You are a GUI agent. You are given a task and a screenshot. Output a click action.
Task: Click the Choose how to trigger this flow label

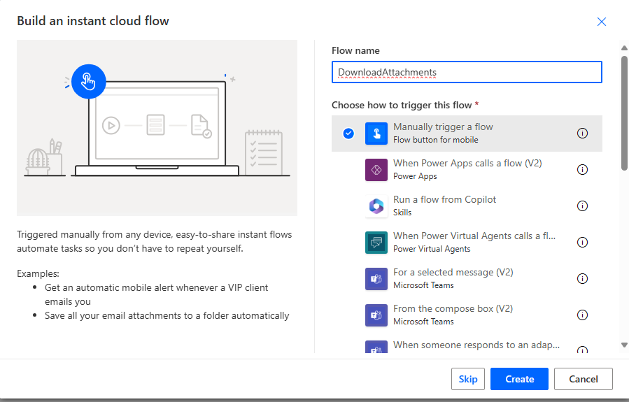point(405,105)
